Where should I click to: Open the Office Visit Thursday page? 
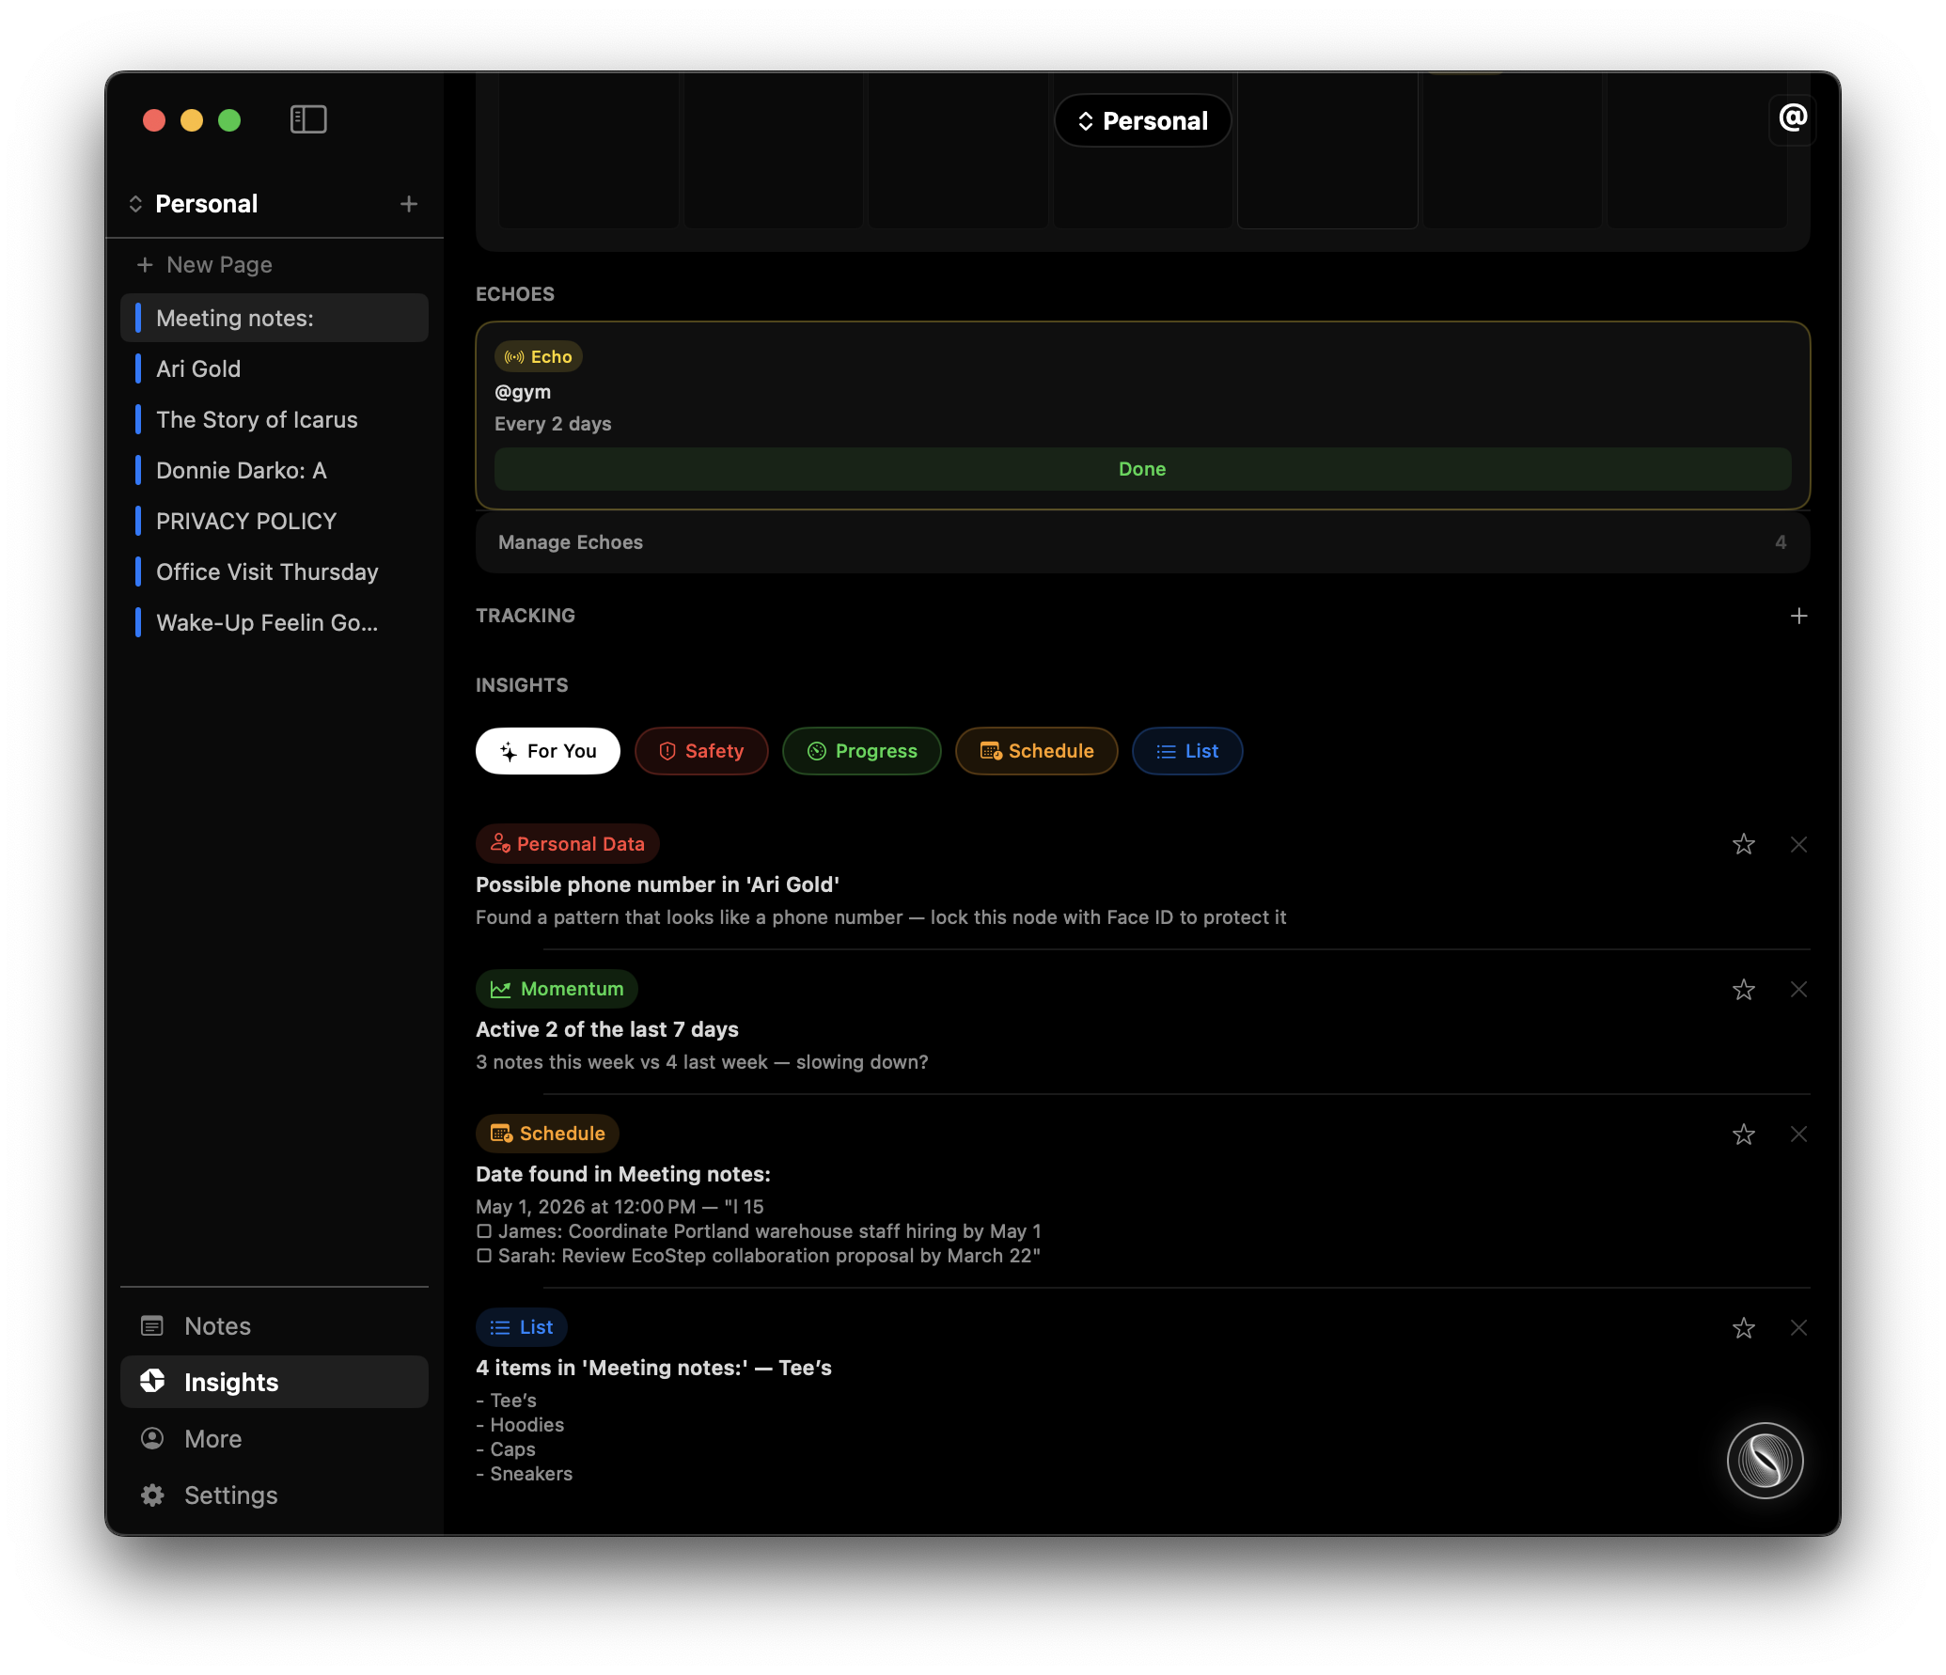pyautogui.click(x=275, y=571)
